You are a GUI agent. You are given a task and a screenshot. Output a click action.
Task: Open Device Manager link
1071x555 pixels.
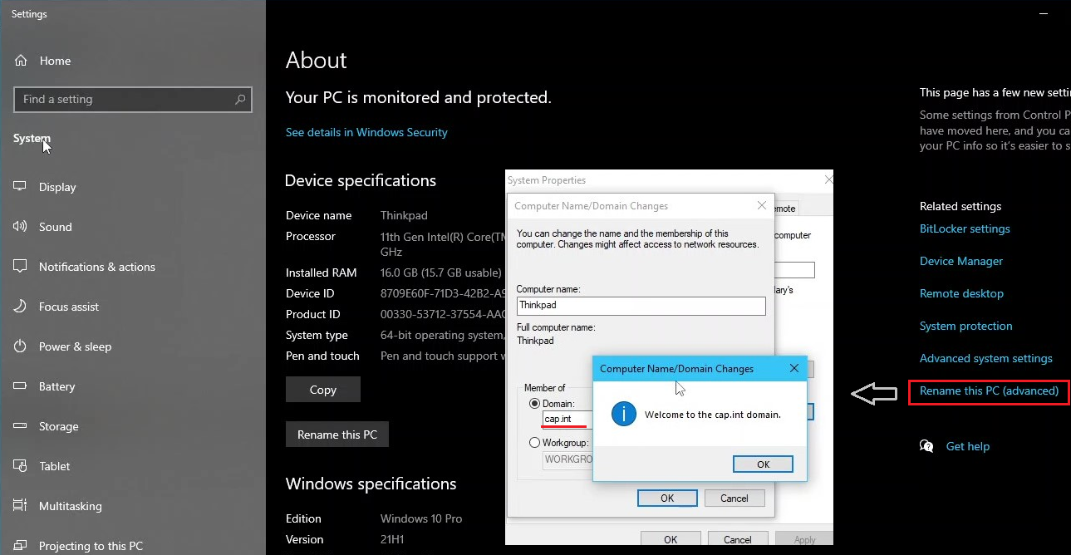point(961,261)
